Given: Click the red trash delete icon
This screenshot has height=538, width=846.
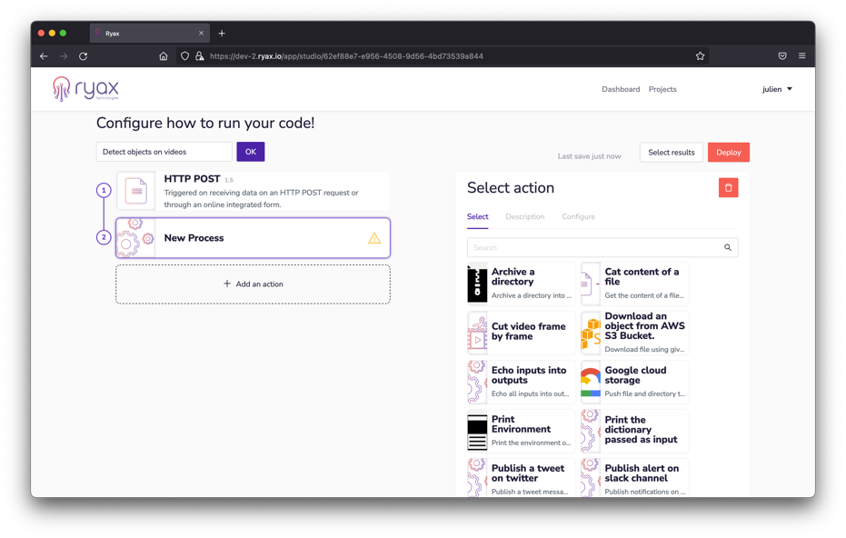Looking at the screenshot, I should point(728,188).
